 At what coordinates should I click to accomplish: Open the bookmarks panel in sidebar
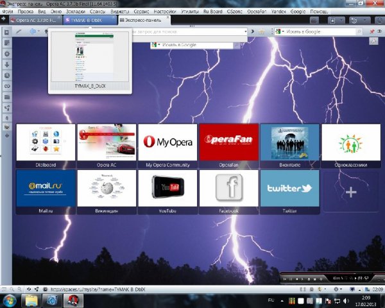click(x=6, y=33)
